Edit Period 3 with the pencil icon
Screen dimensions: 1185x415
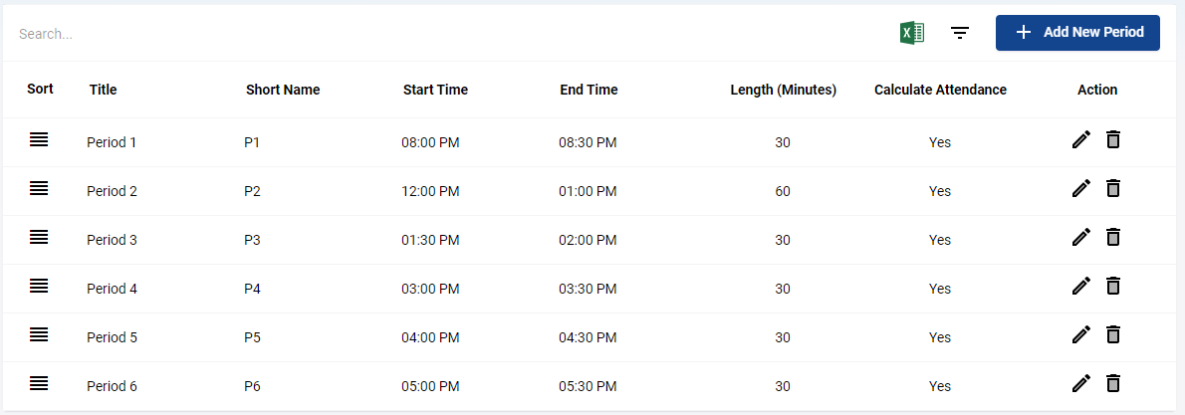tap(1081, 238)
